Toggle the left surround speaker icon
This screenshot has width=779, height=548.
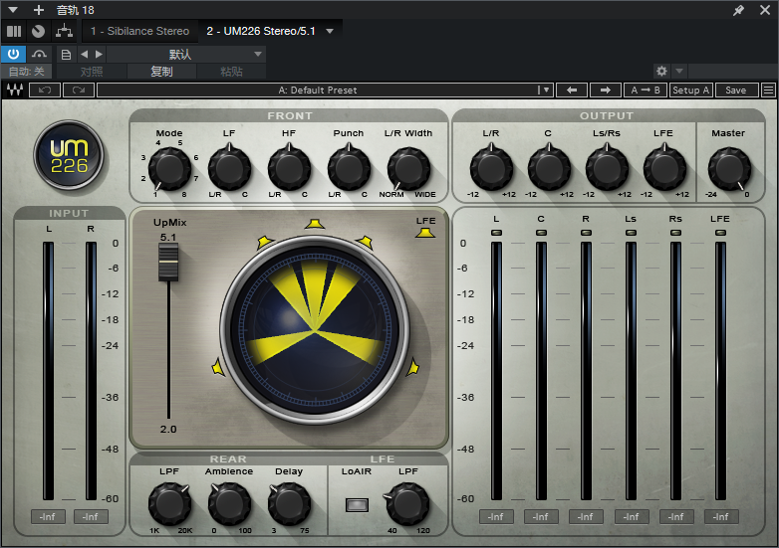pyautogui.click(x=217, y=366)
